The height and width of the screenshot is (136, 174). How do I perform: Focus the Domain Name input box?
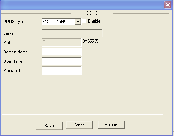[x=61, y=52]
